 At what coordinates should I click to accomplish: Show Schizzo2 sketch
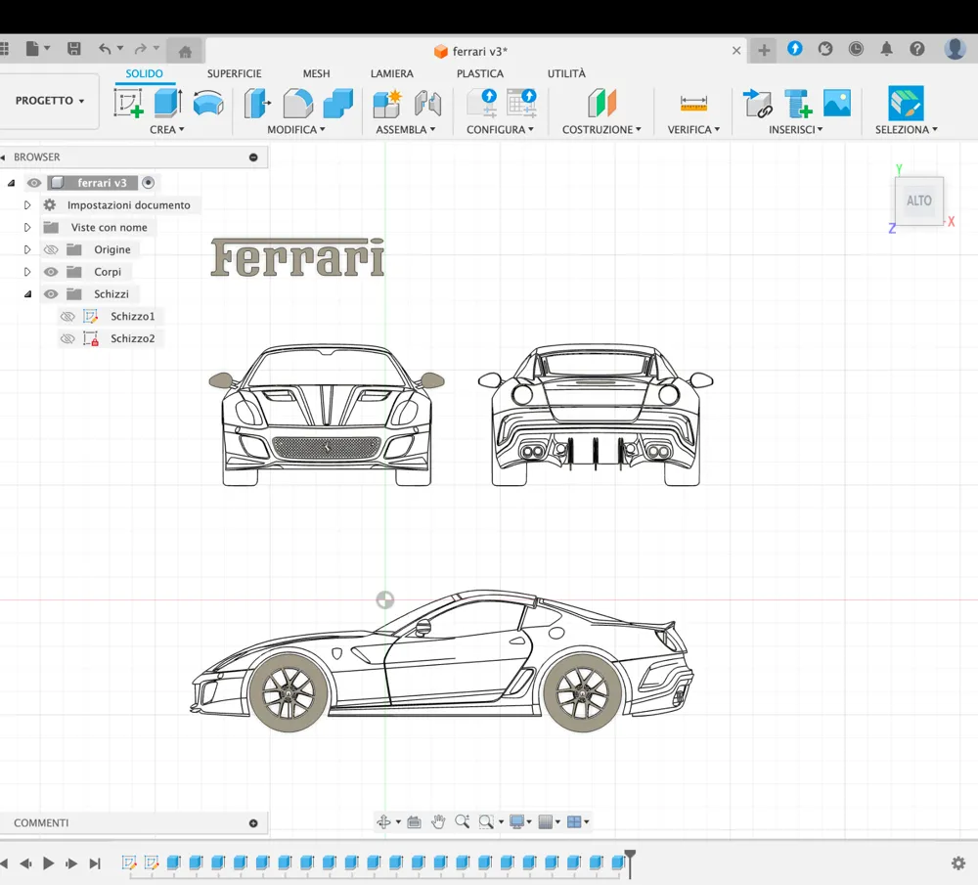point(67,338)
